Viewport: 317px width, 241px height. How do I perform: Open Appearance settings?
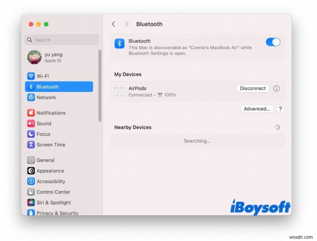click(x=59, y=170)
